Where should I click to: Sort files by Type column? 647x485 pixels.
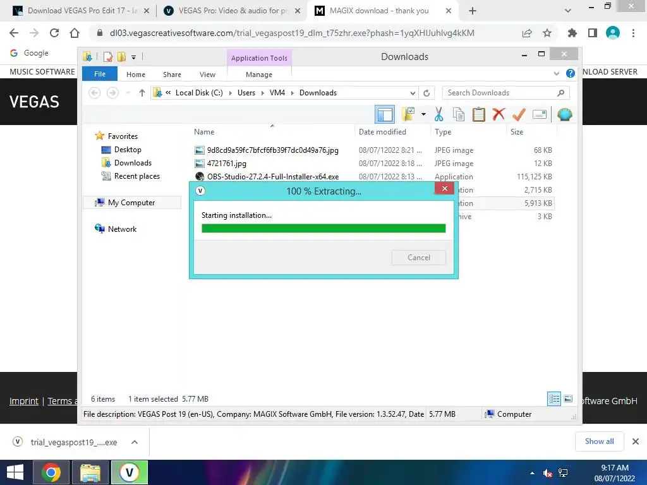point(468,132)
